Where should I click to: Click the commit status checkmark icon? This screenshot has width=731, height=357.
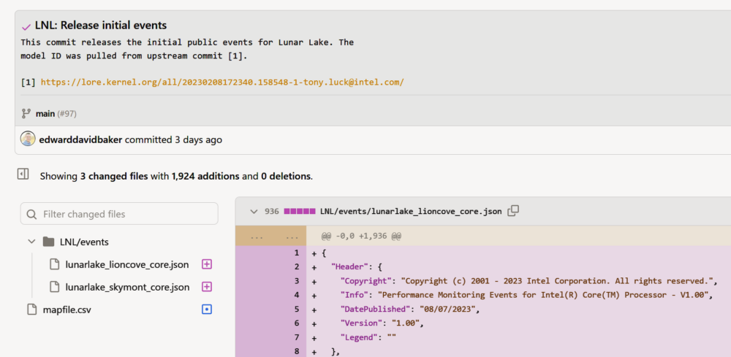[26, 26]
